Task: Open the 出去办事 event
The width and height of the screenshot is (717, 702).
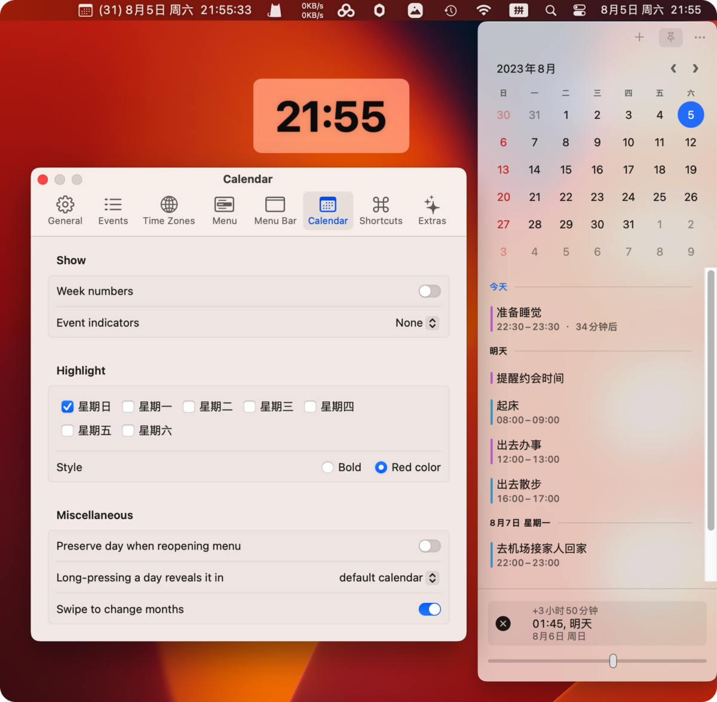Action: coord(592,452)
